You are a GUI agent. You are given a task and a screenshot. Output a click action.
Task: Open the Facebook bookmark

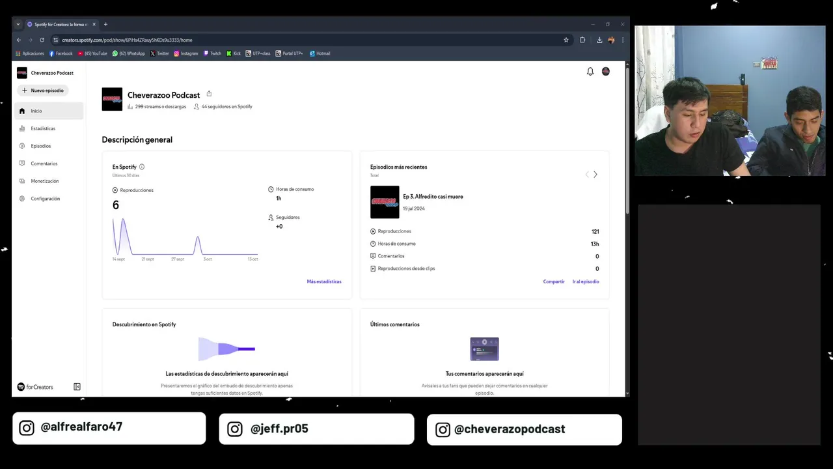[61, 53]
